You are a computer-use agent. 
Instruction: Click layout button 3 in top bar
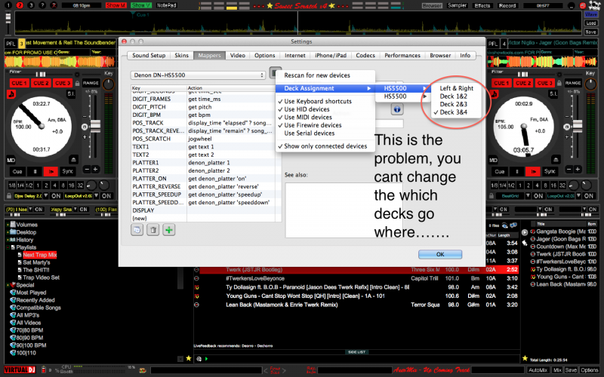[31, 5]
